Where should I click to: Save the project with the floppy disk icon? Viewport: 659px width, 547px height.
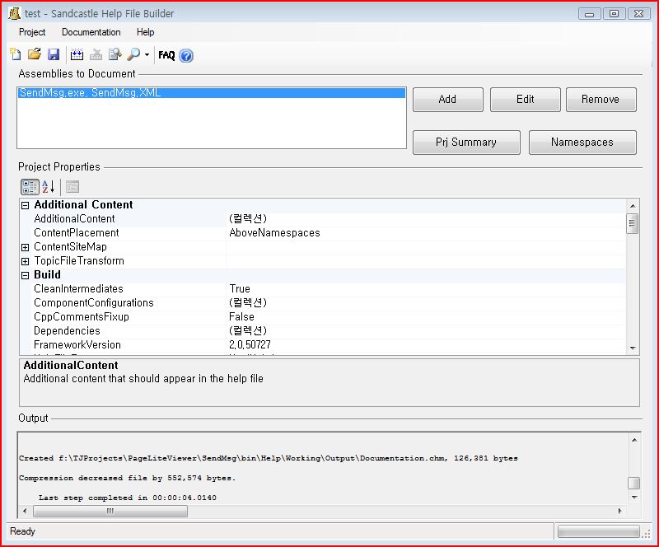tap(54, 54)
